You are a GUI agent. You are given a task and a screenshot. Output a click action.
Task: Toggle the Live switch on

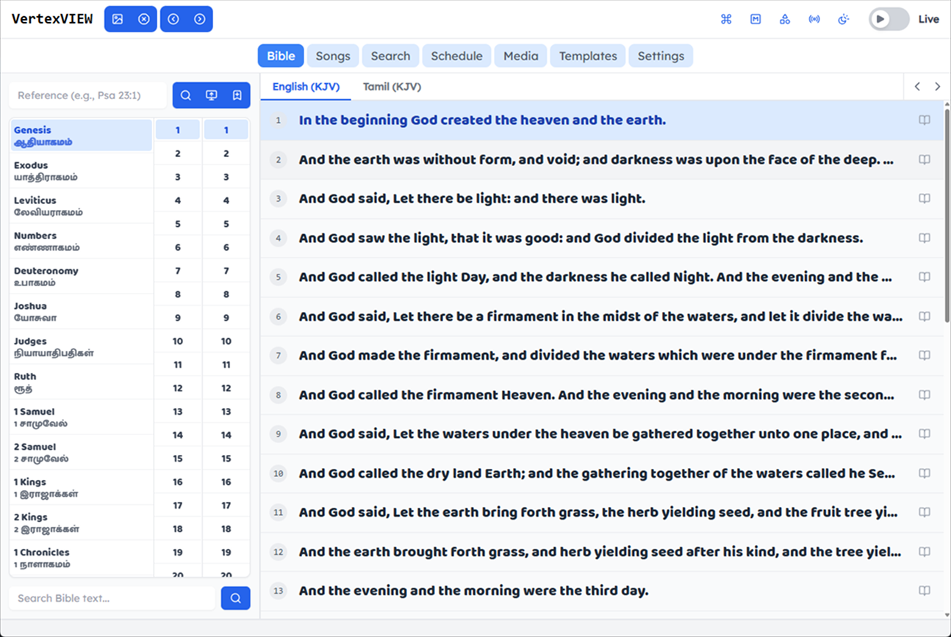[x=889, y=19]
